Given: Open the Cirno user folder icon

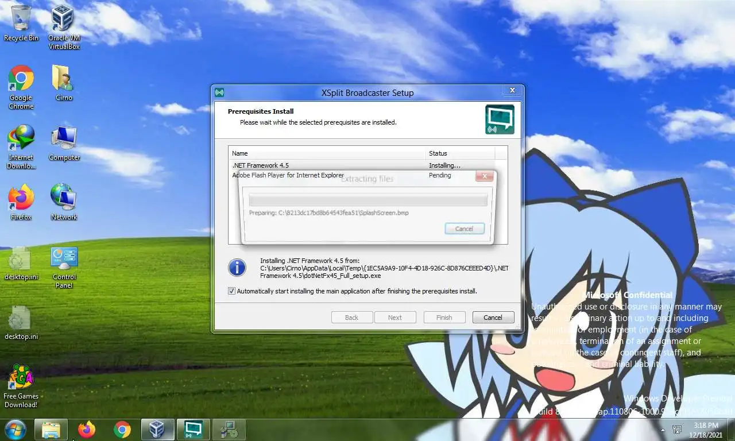Looking at the screenshot, I should pyautogui.click(x=64, y=83).
